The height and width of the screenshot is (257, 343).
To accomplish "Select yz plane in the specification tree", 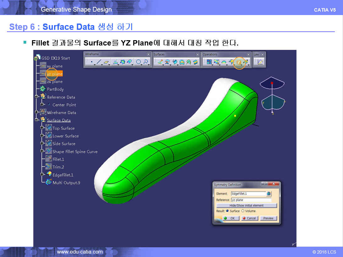I will pyautogui.click(x=54, y=74).
